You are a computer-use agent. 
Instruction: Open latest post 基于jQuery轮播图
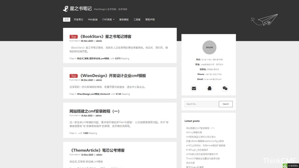click(x=195, y=167)
